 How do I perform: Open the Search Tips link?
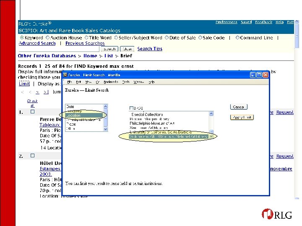150,49
